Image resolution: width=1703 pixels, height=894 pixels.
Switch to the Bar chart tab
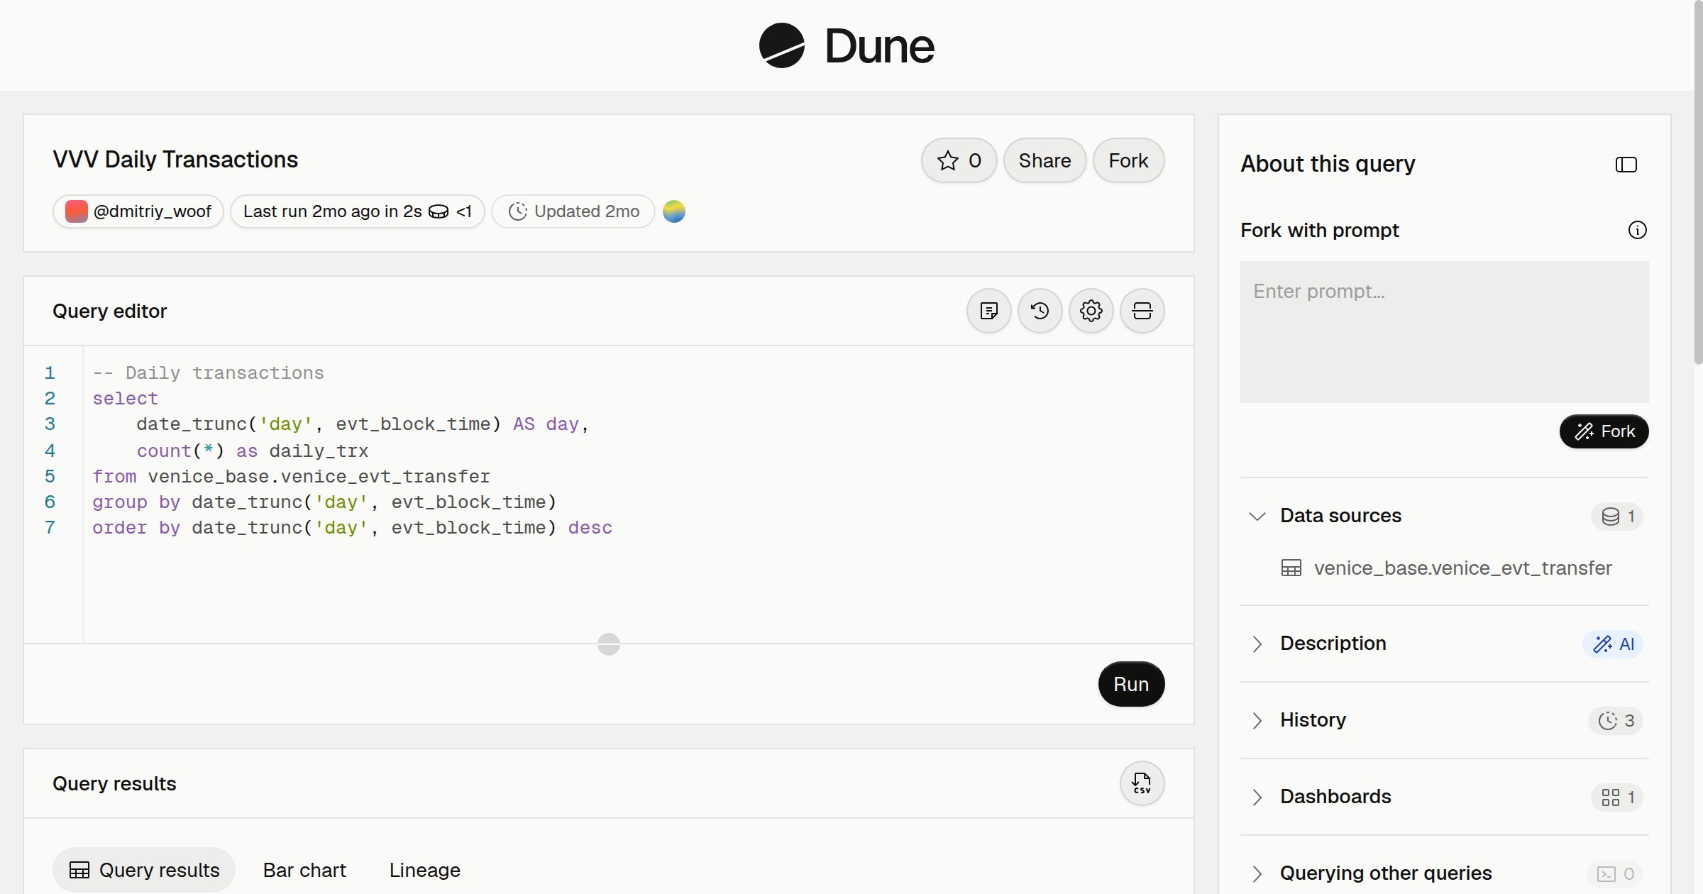[x=304, y=870]
